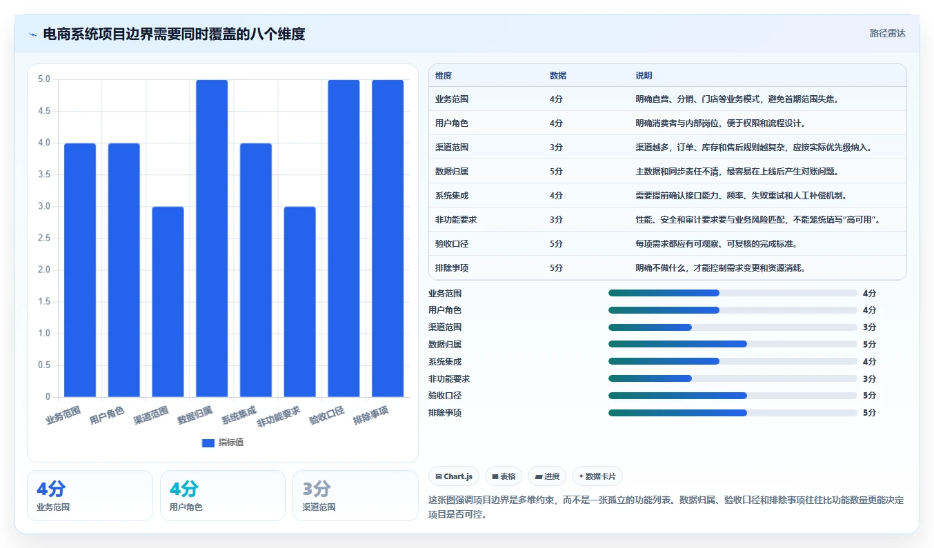
Task: Click 非功能要求 cell in the table
Action: [456, 220]
